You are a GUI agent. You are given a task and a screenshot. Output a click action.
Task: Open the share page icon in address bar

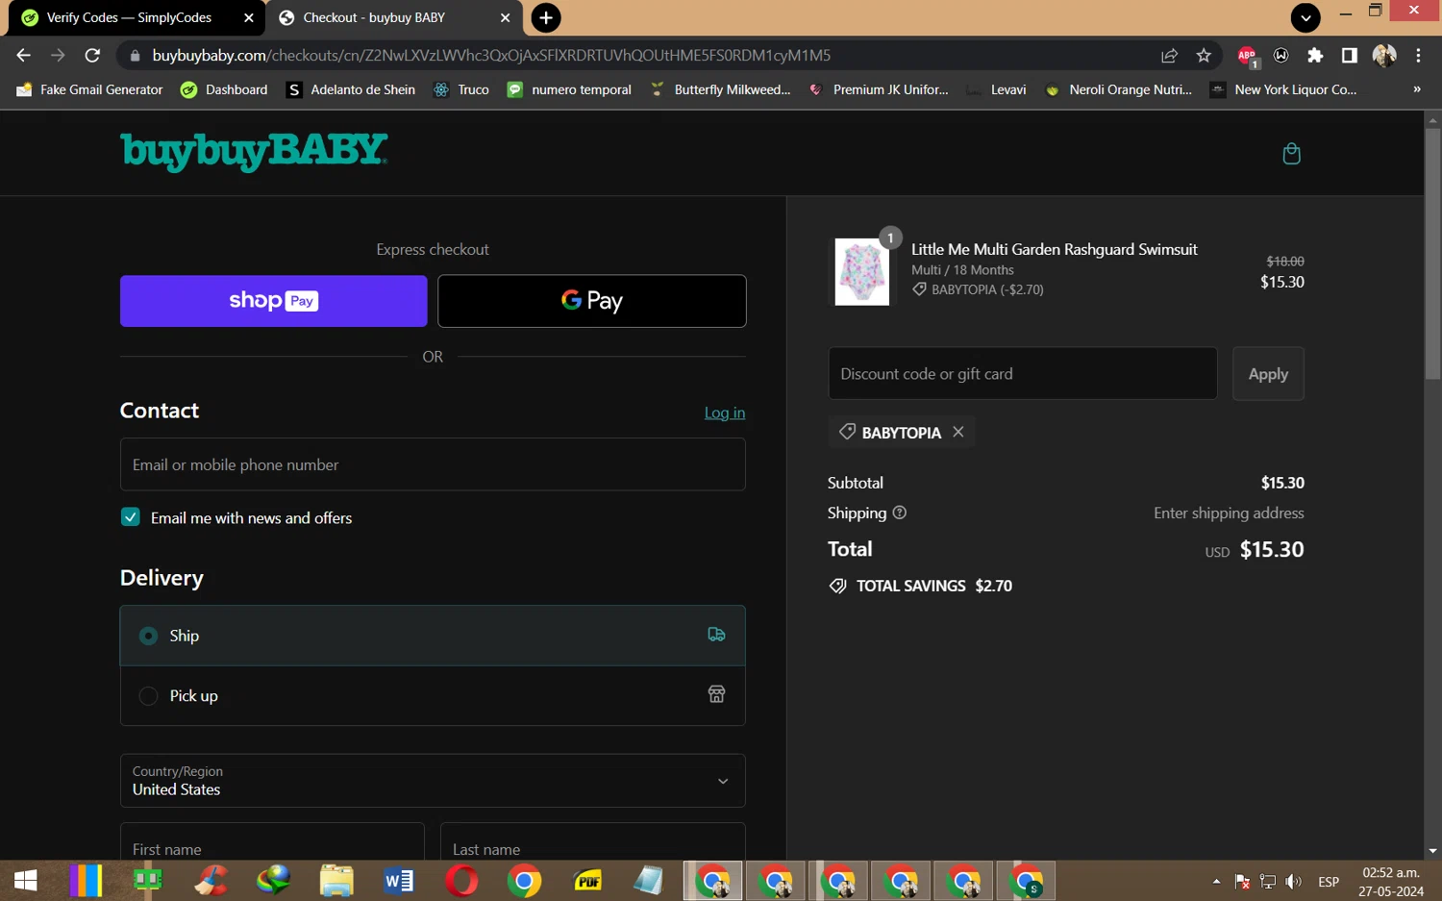[x=1169, y=56]
